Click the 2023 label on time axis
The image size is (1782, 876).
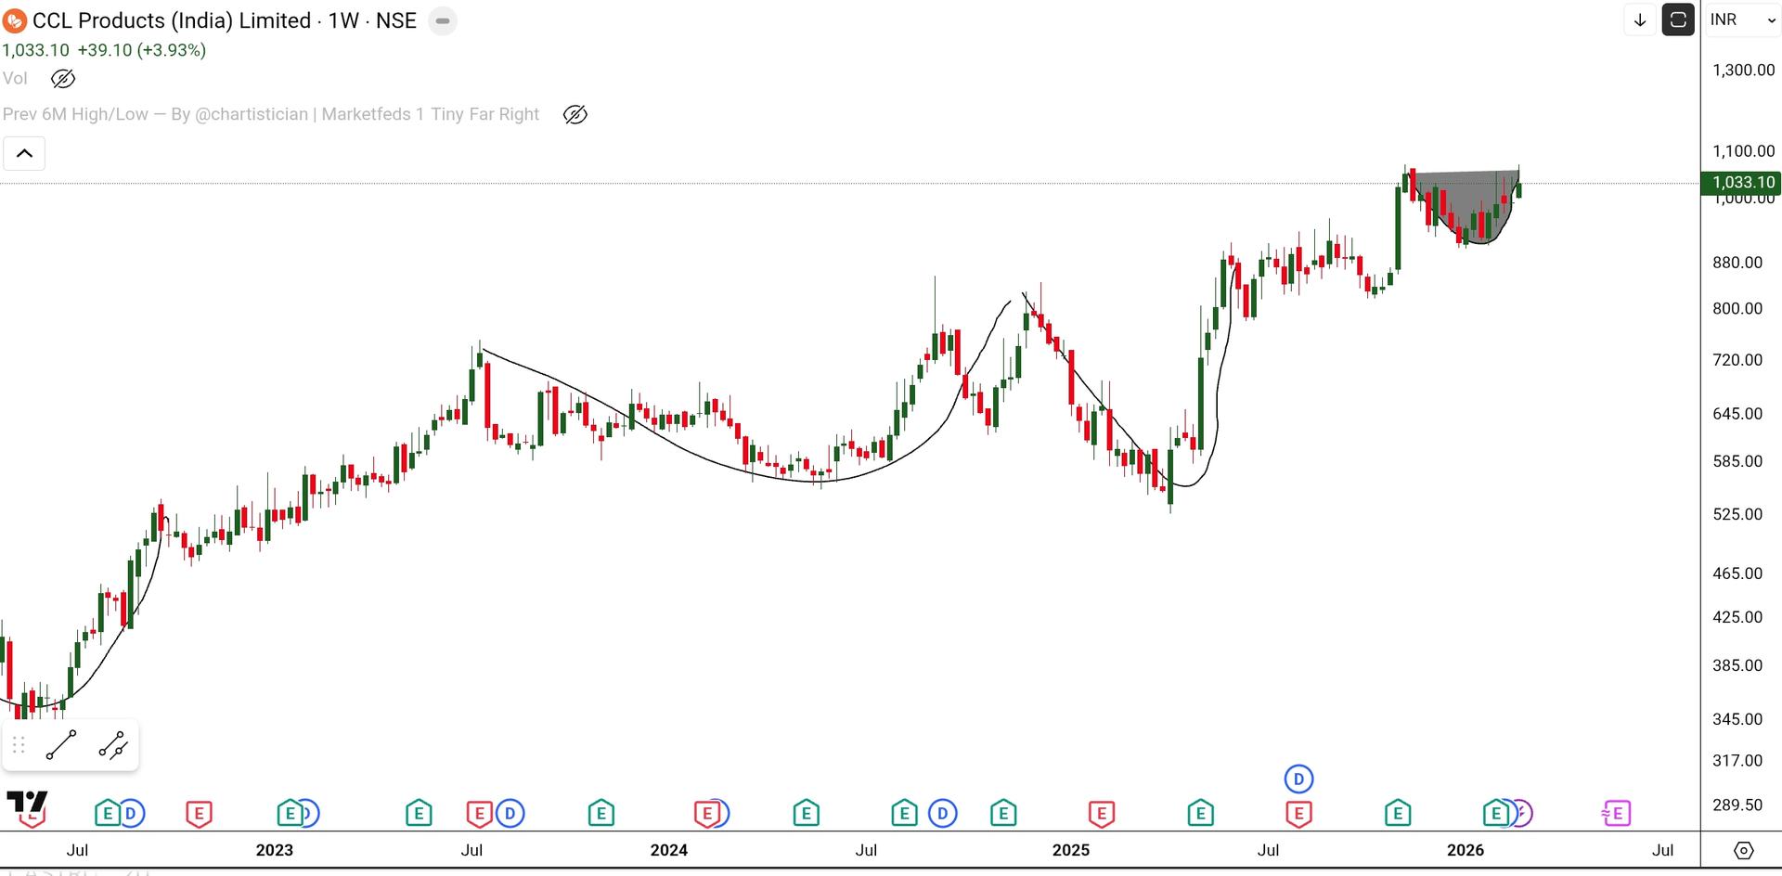tap(275, 850)
